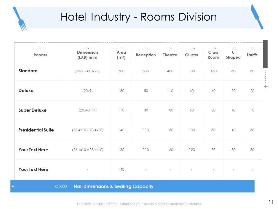Click the chevron arrows in the blue banner
The width and height of the screenshot is (278, 209).
63,186
